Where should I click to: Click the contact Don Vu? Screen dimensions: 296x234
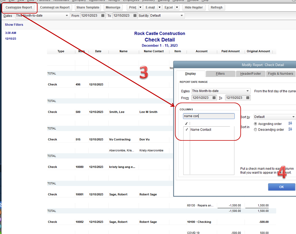(x=144, y=139)
